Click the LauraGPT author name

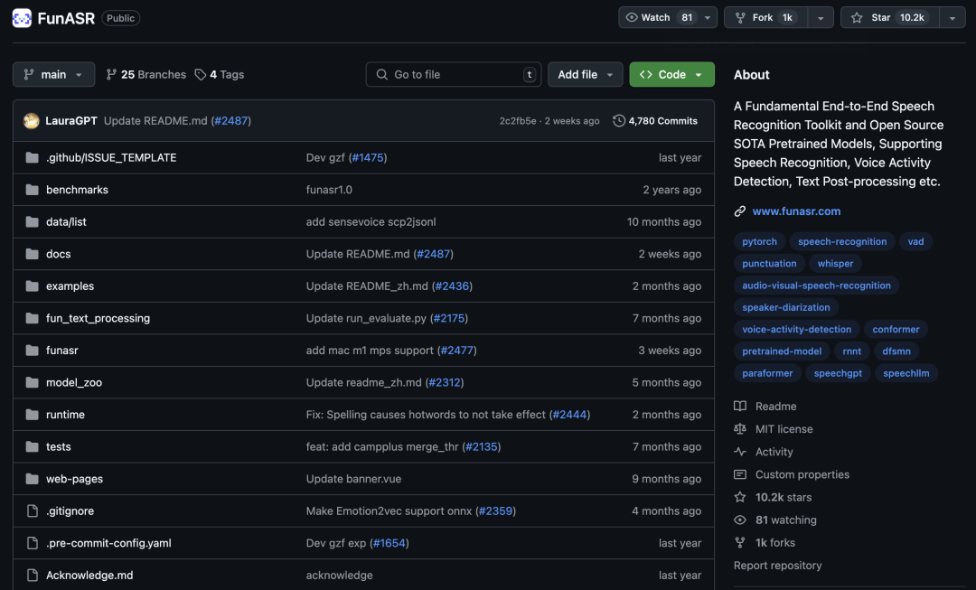click(71, 121)
